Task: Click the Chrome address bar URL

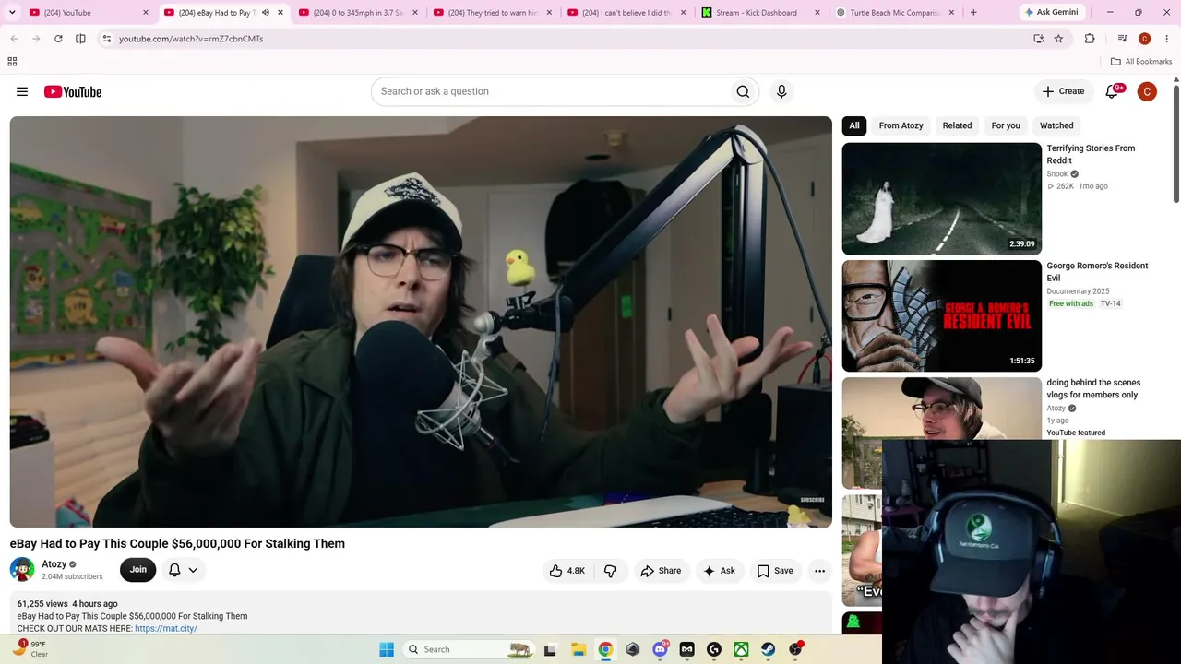Action: click(191, 39)
